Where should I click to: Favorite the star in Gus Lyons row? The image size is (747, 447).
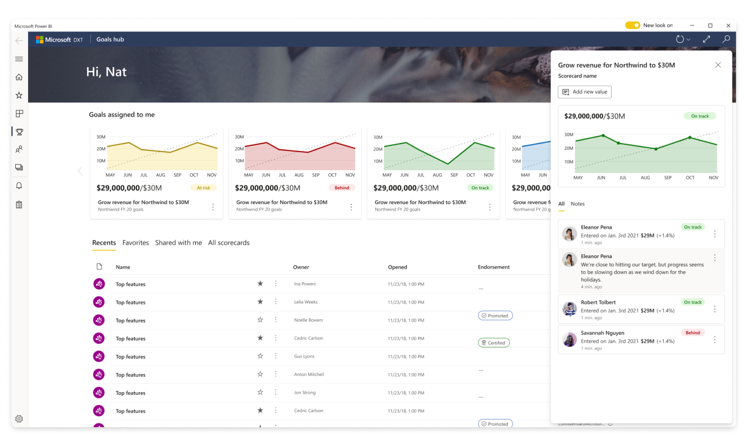260,356
